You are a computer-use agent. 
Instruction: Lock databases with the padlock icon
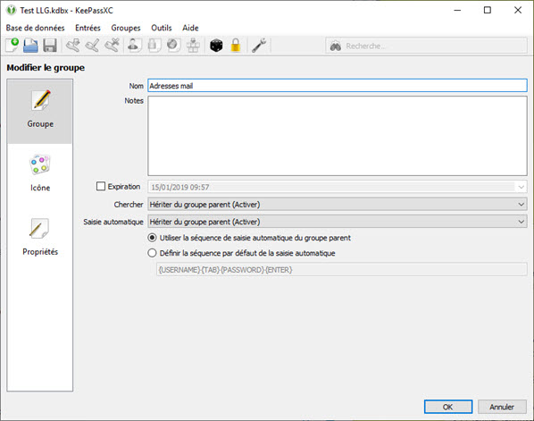coord(236,46)
